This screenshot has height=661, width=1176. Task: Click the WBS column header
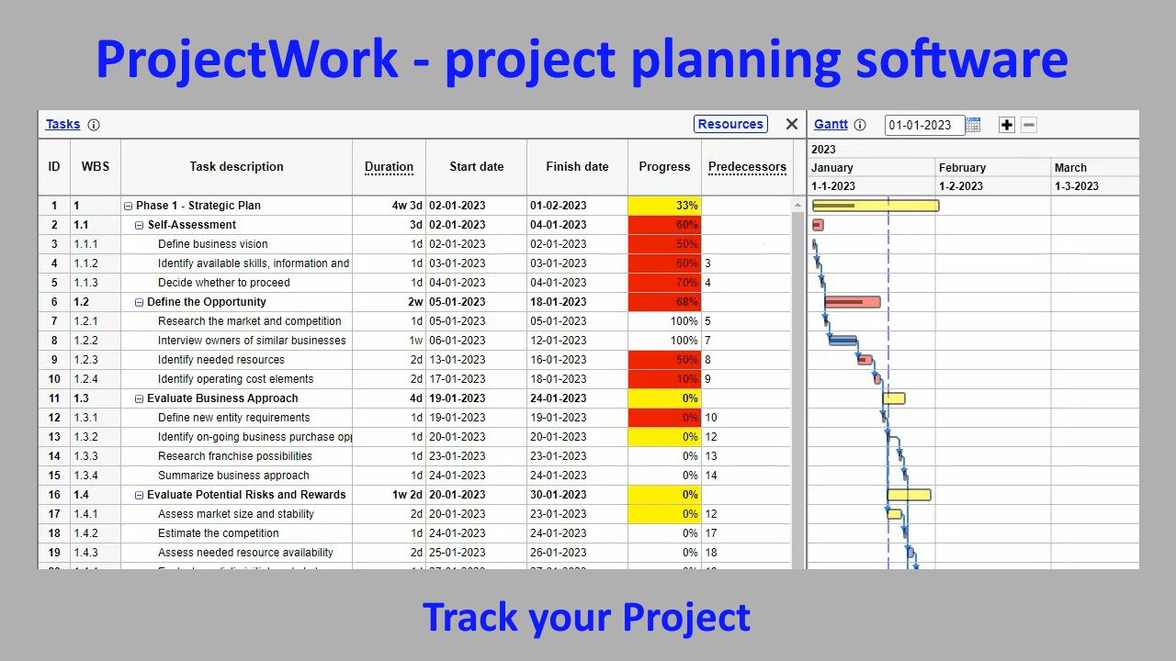[x=95, y=167]
